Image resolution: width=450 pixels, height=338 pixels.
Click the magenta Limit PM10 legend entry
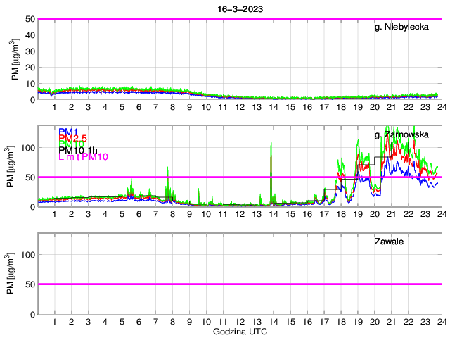[x=84, y=156]
